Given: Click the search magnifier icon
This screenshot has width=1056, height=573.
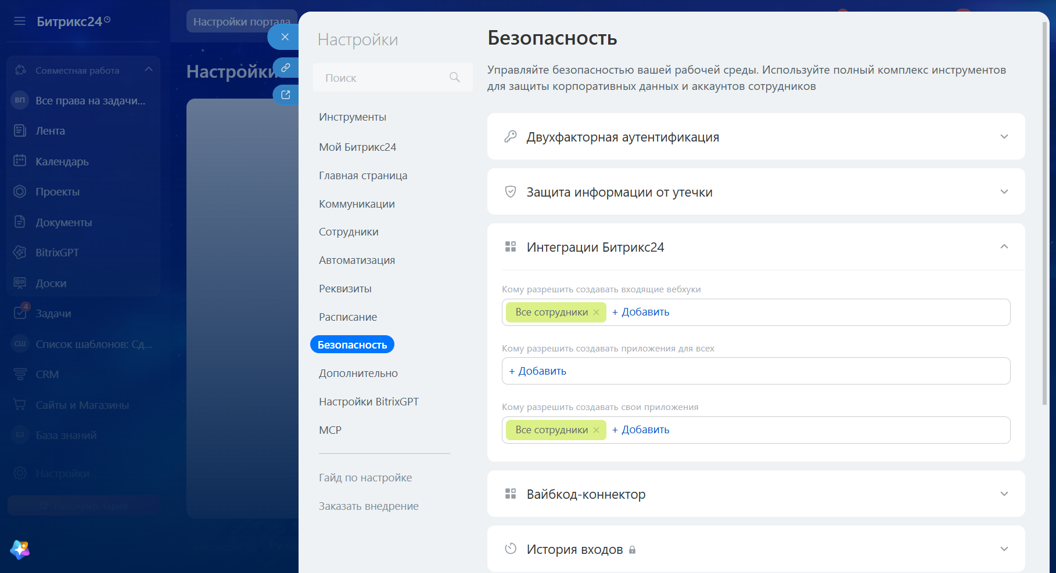Looking at the screenshot, I should [x=455, y=77].
